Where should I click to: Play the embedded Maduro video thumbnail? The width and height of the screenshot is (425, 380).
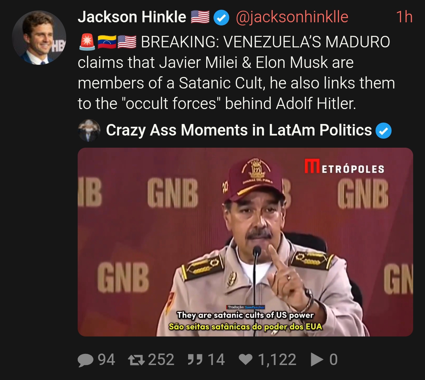coord(245,242)
